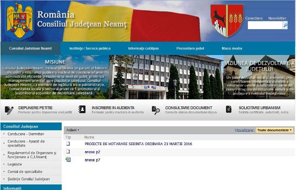Click the Viziunea de dezvoltare banner panel
296x190 pixels.
click(x=259, y=77)
